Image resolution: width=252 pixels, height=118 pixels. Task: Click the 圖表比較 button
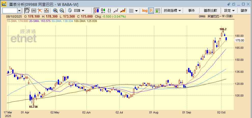[x=210, y=10]
